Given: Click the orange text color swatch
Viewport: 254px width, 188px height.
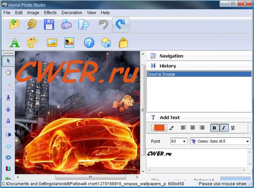Looking at the screenshot, I should (x=159, y=128).
